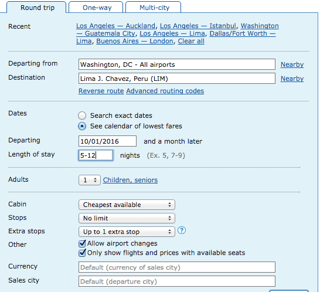Click the Departing date field
This screenshot has width=320, height=292.
tap(108, 141)
